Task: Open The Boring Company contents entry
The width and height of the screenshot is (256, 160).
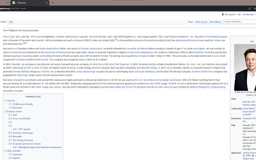Action: [22, 140]
